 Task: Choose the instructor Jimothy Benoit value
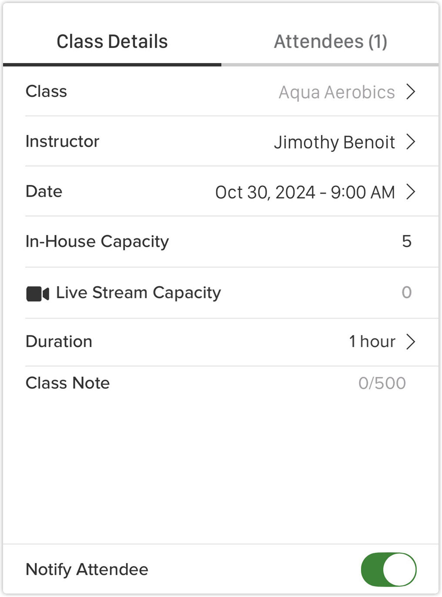click(x=334, y=142)
